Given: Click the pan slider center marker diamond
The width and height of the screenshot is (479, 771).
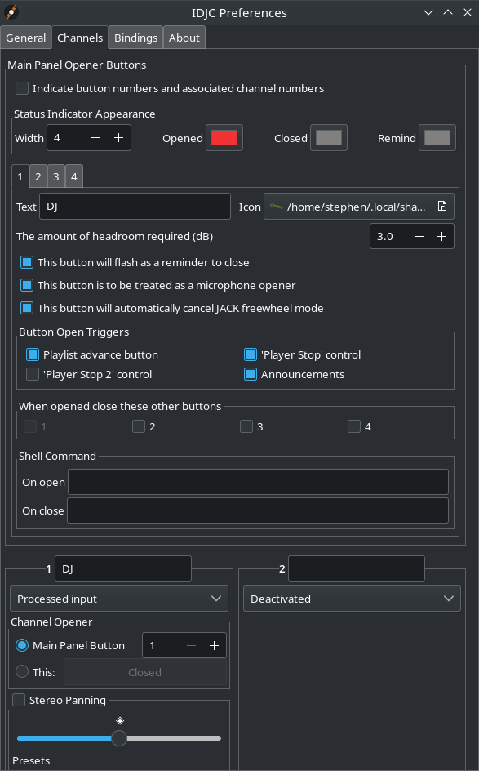Looking at the screenshot, I should tap(120, 720).
